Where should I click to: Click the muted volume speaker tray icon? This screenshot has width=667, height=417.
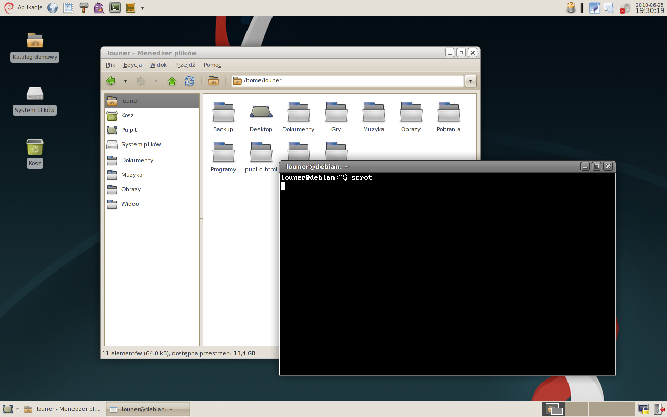pos(625,8)
